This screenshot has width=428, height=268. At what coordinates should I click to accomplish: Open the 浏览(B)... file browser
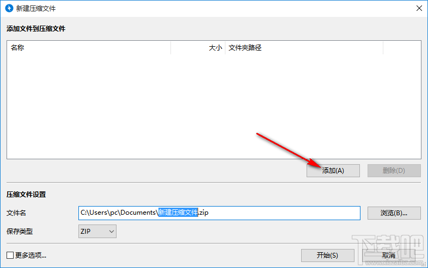(x=394, y=213)
